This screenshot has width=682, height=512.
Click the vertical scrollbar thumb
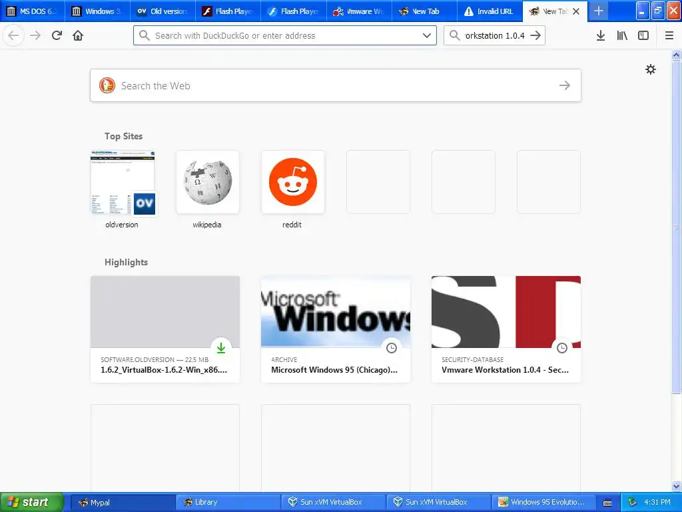(x=677, y=227)
